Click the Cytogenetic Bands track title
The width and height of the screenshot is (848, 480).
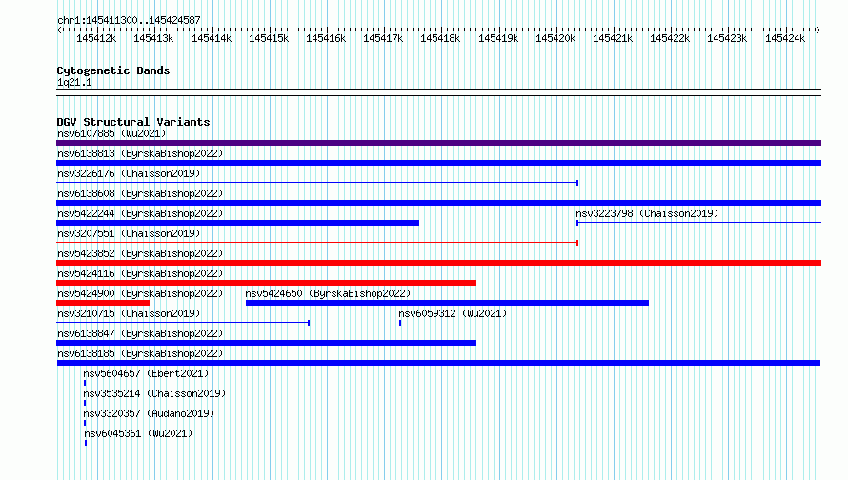pos(113,70)
